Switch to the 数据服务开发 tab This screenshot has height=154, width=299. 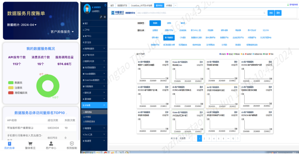pyautogui.click(x=123, y=6)
